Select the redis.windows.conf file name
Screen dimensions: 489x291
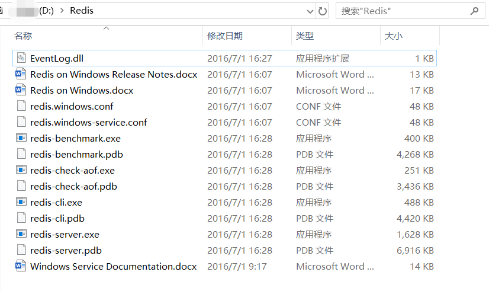[72, 107]
